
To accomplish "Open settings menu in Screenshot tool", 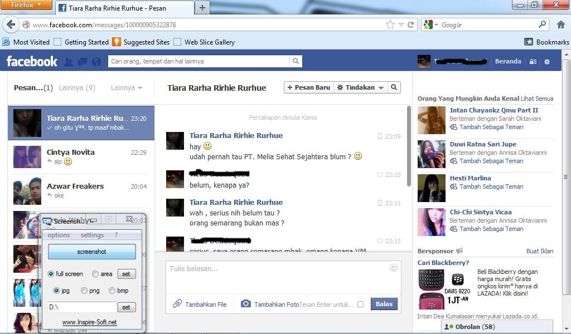I will (x=92, y=235).
